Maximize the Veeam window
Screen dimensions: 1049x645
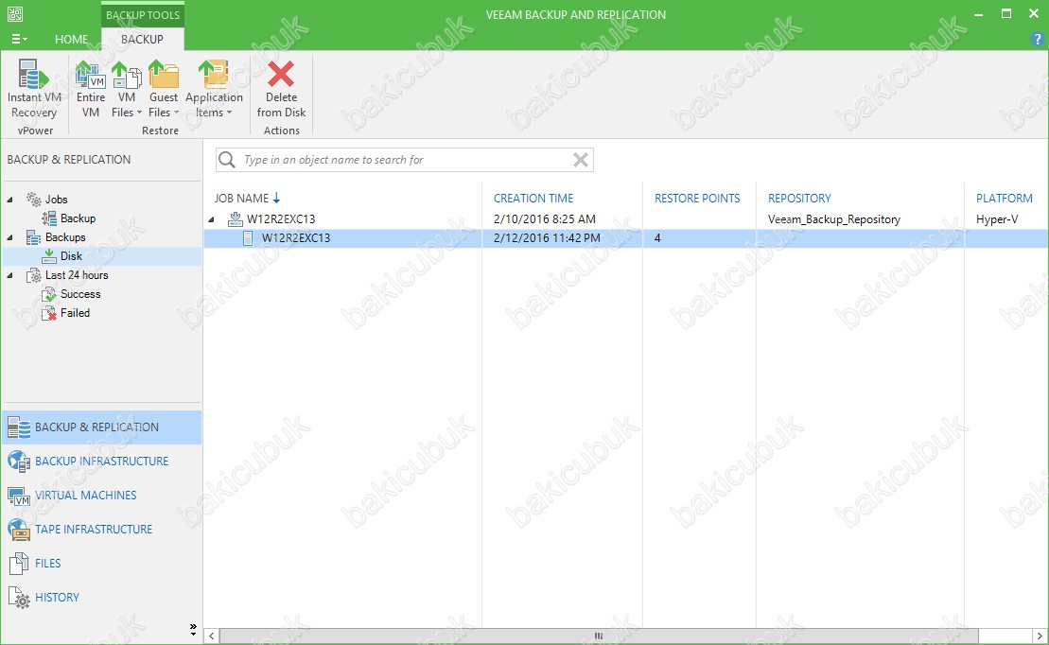tap(1006, 14)
